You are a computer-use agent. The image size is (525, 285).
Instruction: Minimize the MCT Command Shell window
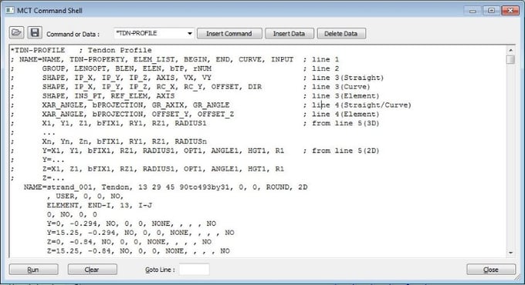(472, 11)
